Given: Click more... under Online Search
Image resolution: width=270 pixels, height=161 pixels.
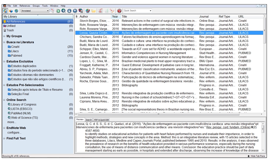Looking at the screenshot, I should (12, 122).
